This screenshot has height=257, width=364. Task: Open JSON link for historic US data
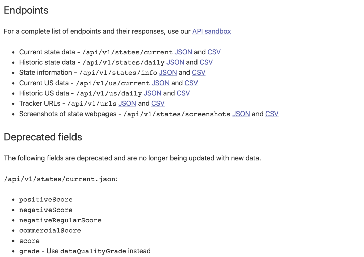pos(152,93)
